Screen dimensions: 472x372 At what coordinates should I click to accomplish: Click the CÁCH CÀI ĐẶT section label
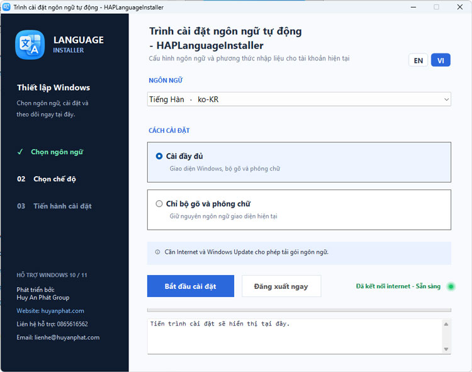pos(169,131)
